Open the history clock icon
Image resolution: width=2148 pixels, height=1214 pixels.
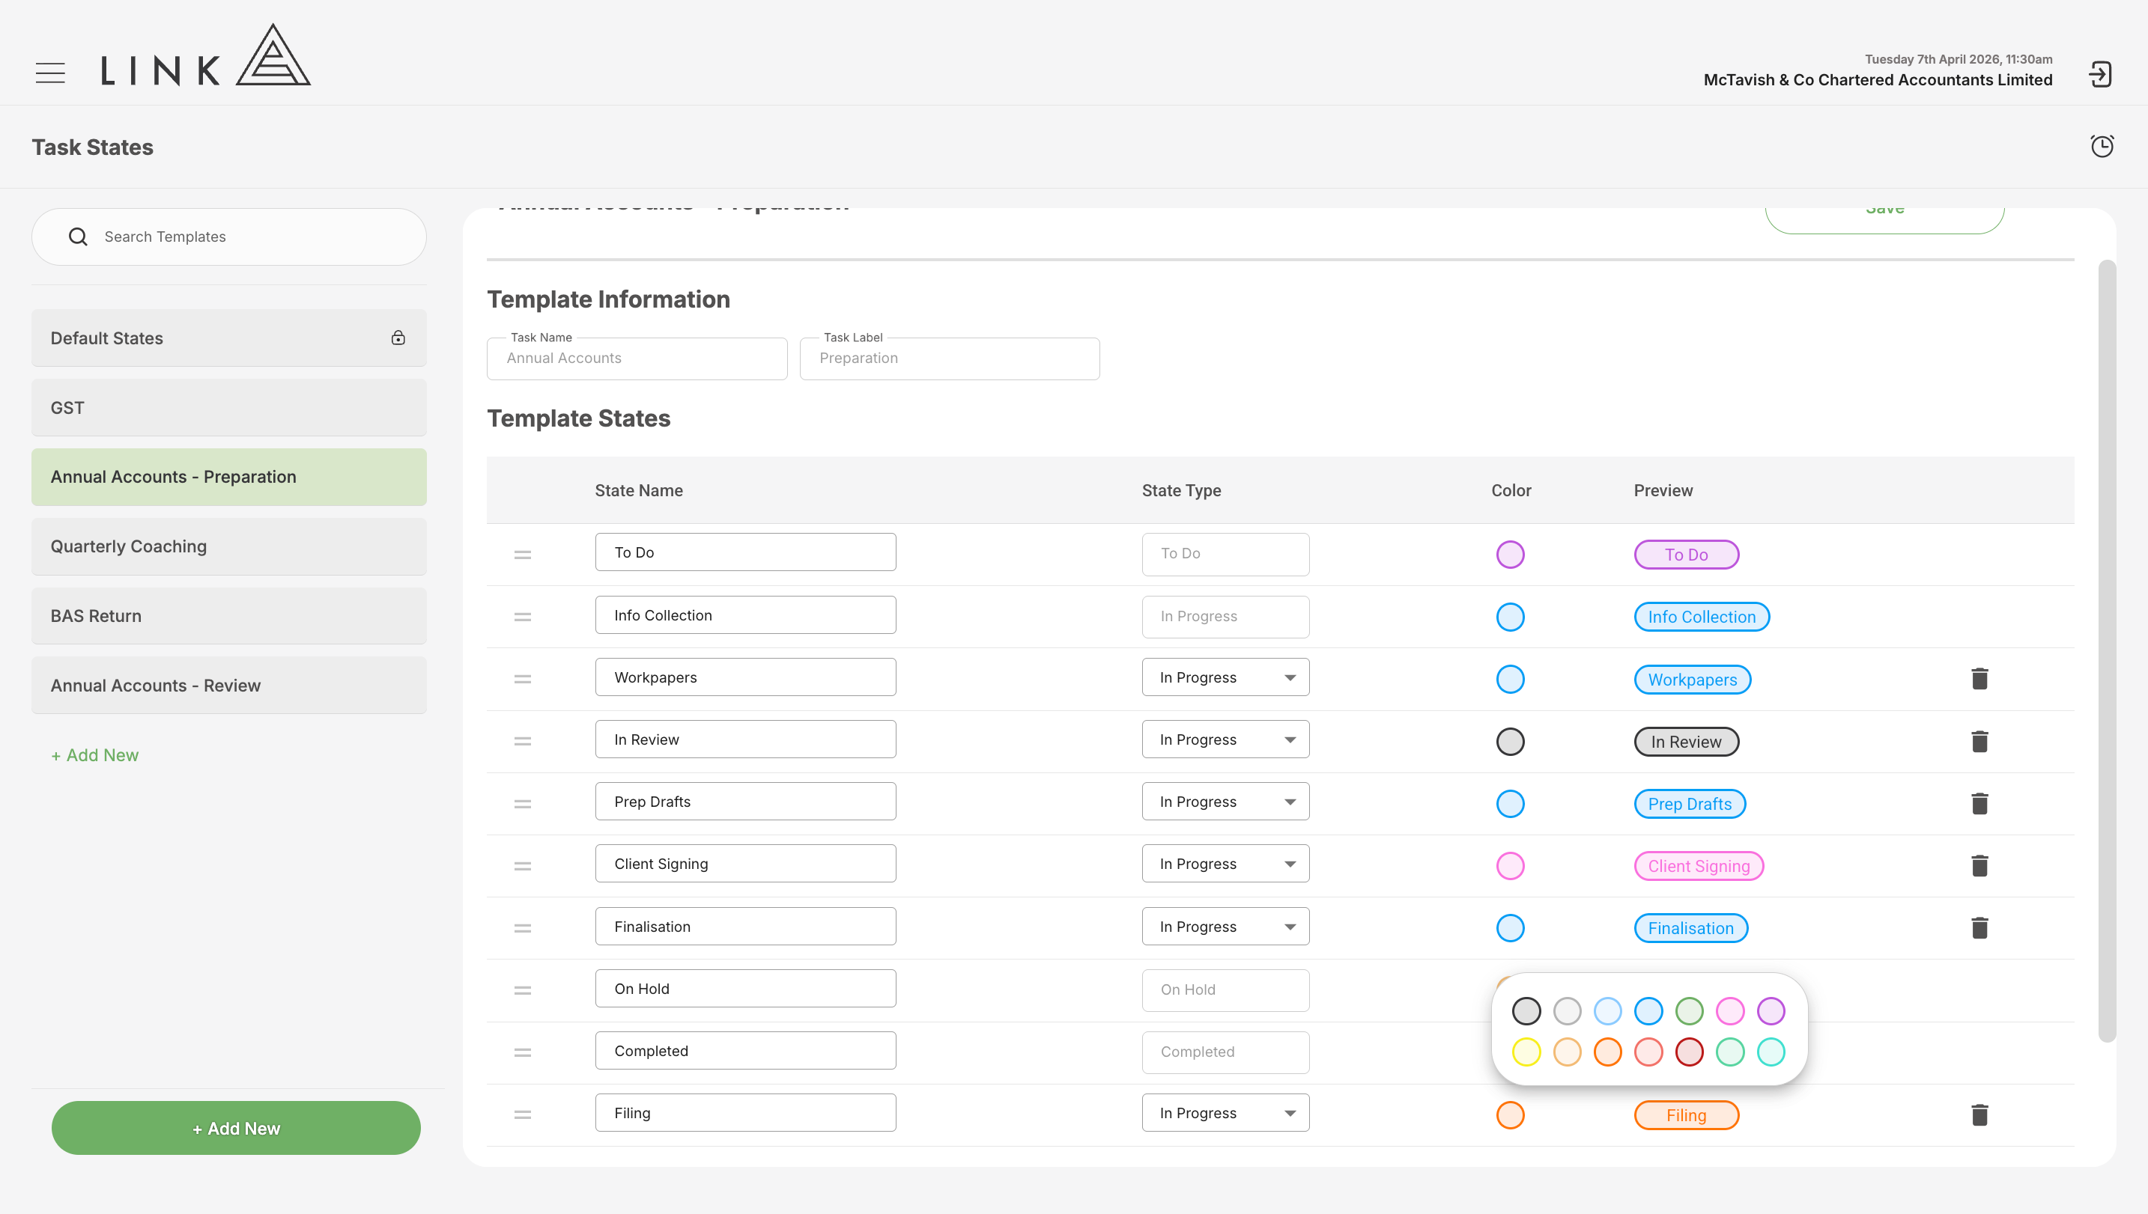pyautogui.click(x=2102, y=147)
